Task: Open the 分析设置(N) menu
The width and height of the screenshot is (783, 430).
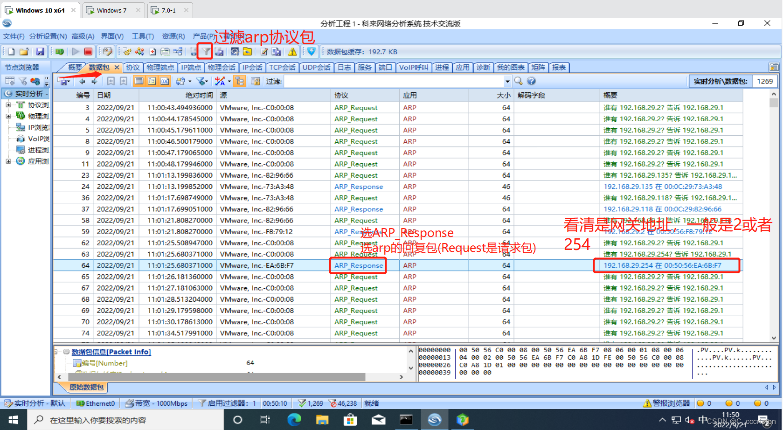Action: (48, 36)
